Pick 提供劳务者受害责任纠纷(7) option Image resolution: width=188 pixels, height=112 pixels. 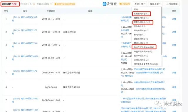pos(146,64)
